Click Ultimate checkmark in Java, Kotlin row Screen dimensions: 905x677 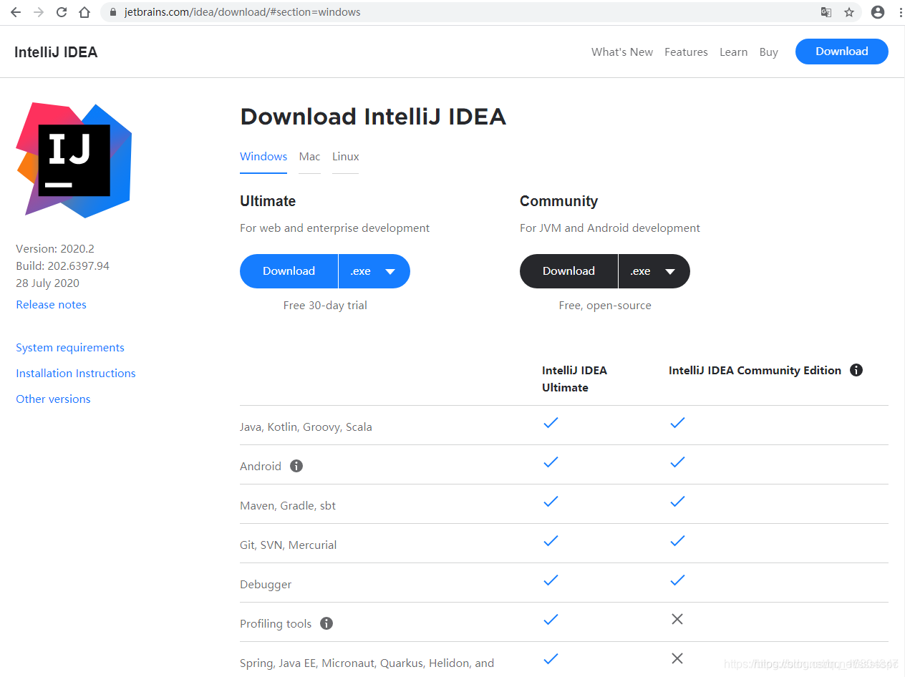(x=551, y=423)
